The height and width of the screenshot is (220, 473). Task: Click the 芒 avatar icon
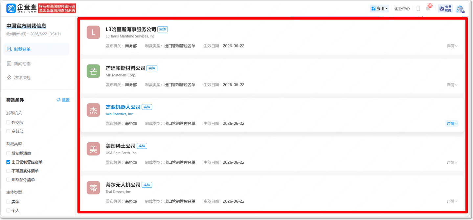pos(93,71)
